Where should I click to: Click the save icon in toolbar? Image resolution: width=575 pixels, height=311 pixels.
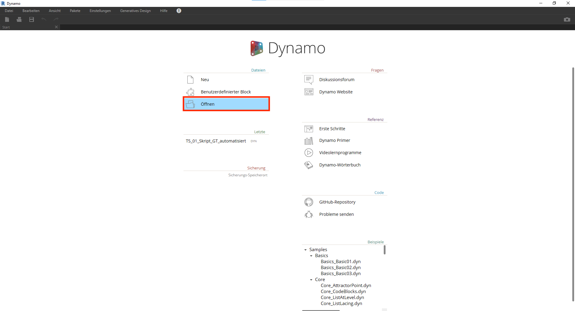(31, 19)
